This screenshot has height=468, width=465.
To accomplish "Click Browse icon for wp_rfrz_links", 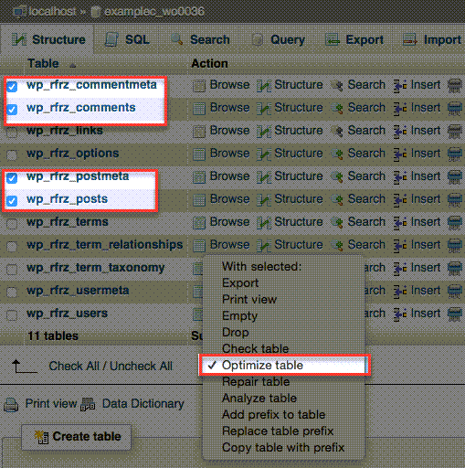I will [x=199, y=132].
